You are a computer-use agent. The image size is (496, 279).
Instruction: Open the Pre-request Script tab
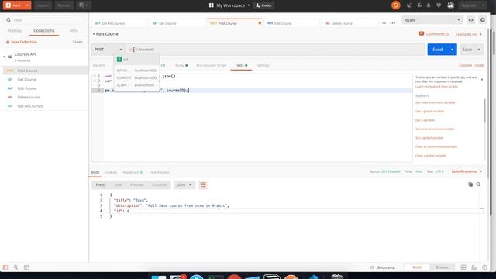click(x=211, y=65)
